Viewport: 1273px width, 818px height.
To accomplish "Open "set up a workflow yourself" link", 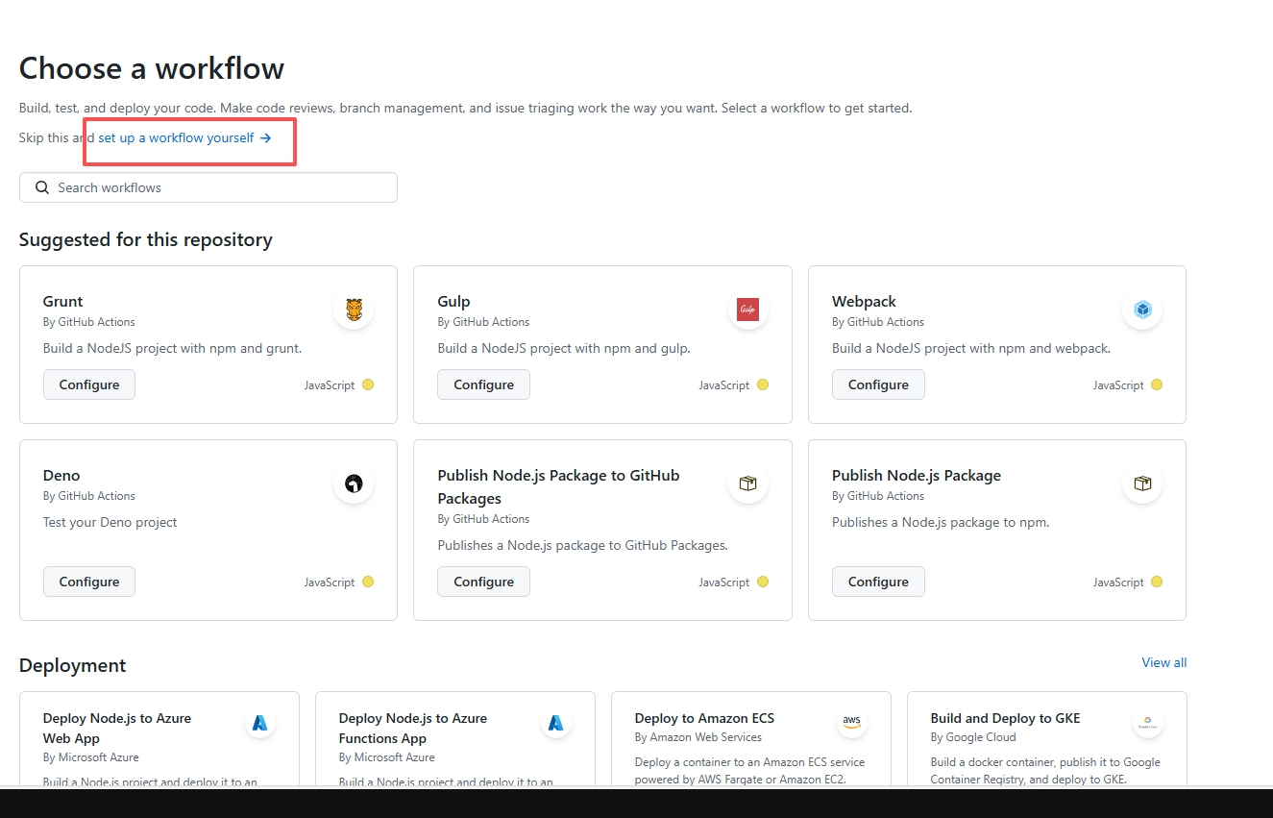I will coord(184,137).
